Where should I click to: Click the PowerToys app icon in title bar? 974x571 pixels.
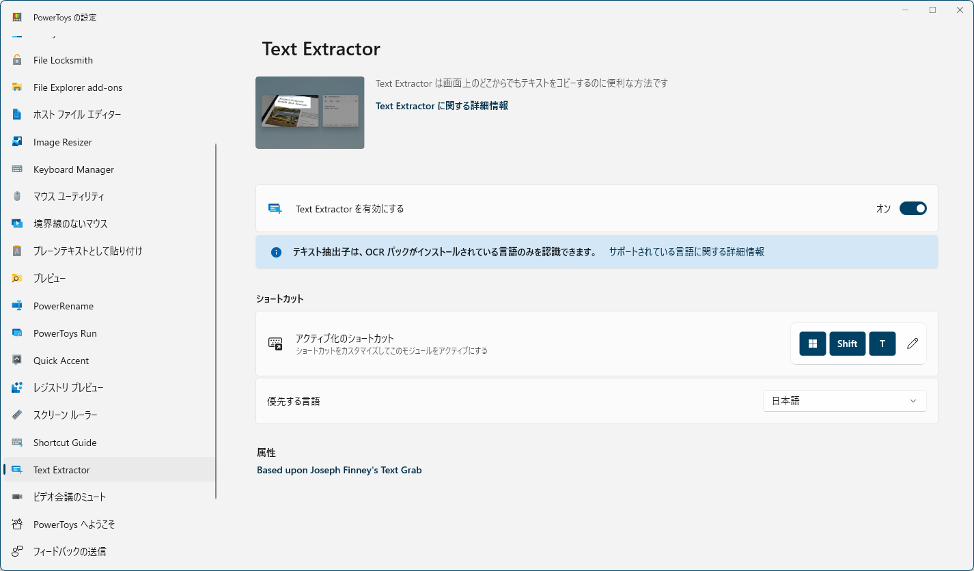click(17, 17)
